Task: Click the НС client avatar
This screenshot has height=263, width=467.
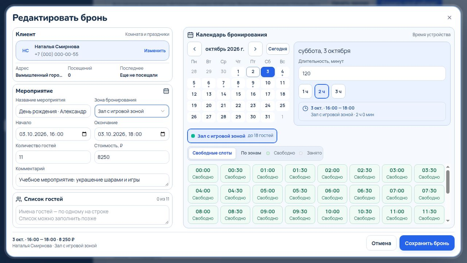Action: 25,51
